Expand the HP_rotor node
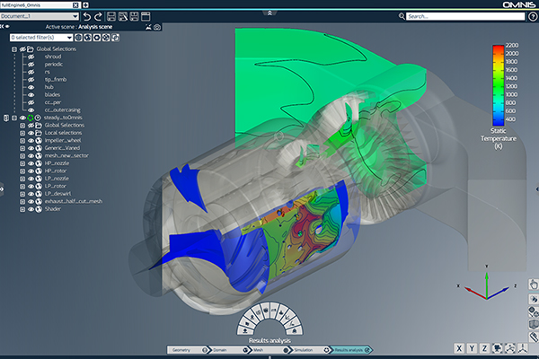The height and width of the screenshot is (359, 539). point(22,171)
